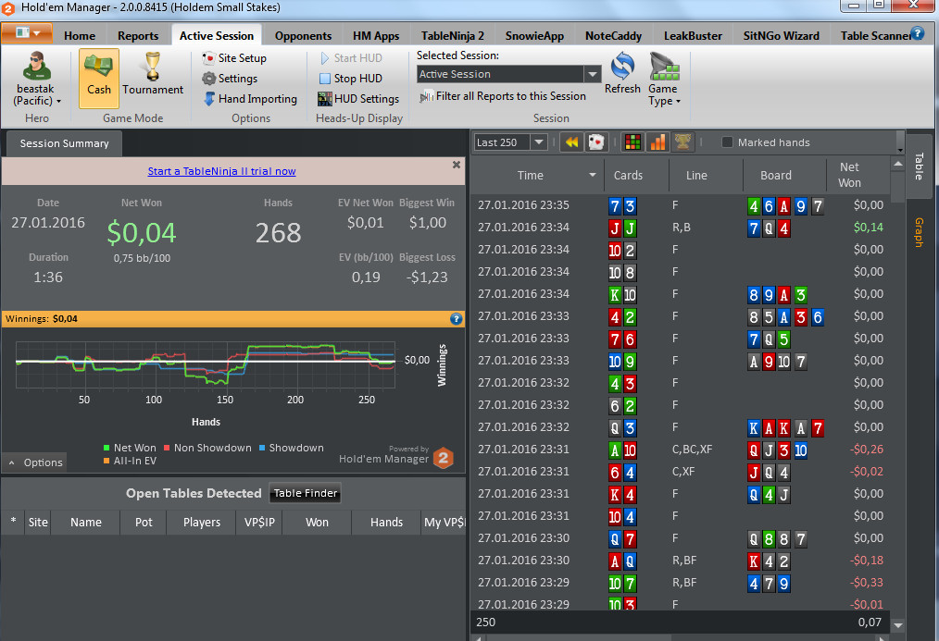939x641 pixels.
Task: Click the blue Showdown legend swatch
Action: [x=262, y=448]
